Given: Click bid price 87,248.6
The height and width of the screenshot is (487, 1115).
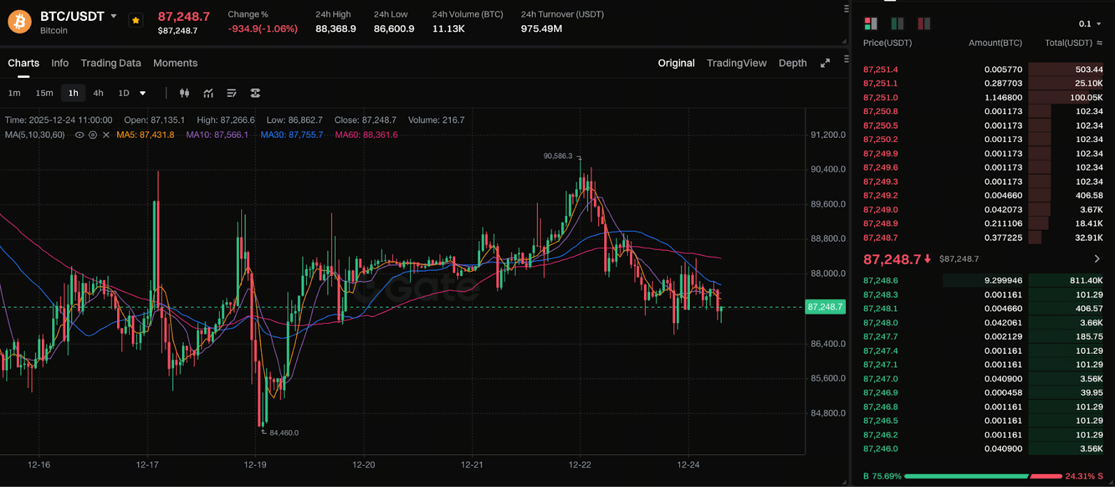Looking at the screenshot, I should [881, 281].
